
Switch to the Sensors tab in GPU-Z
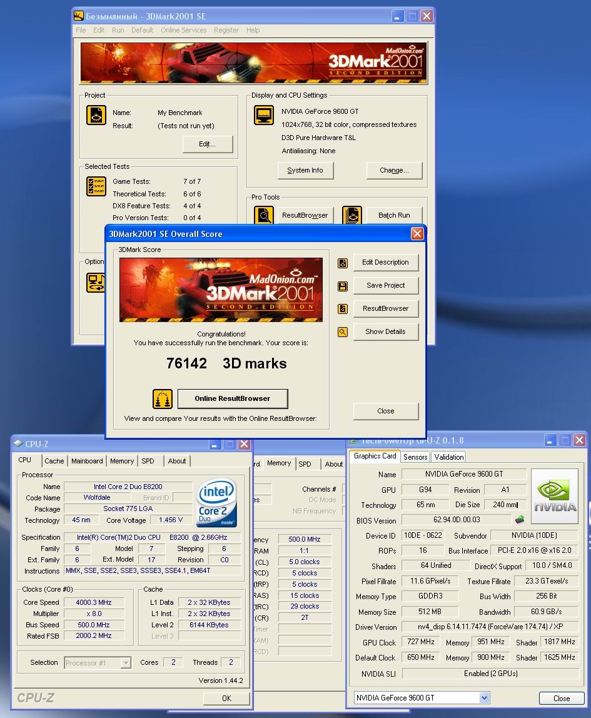pyautogui.click(x=415, y=457)
